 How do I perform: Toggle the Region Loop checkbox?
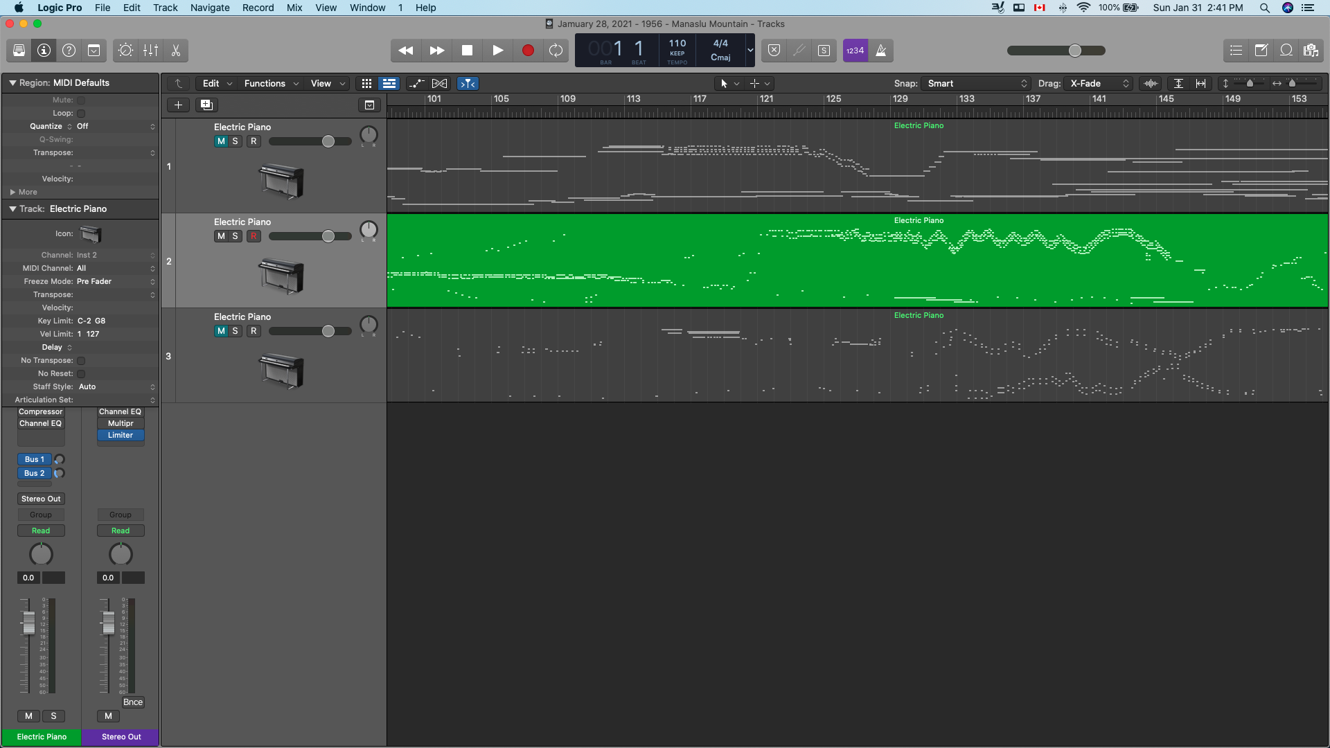[x=81, y=114]
